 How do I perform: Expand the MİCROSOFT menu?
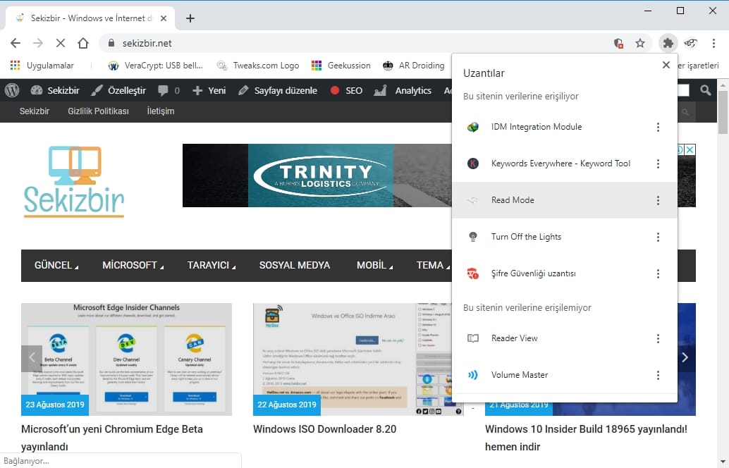pyautogui.click(x=133, y=266)
